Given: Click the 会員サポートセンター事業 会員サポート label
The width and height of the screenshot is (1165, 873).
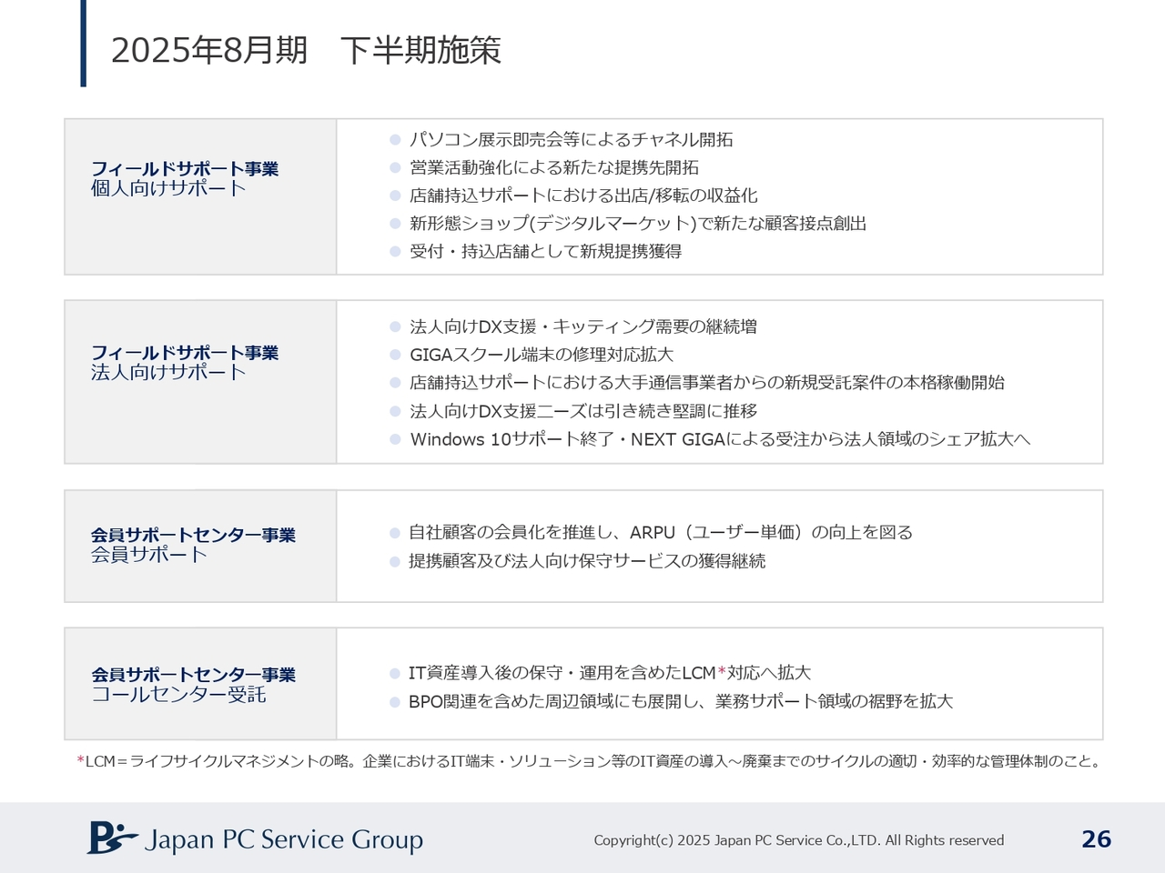Looking at the screenshot, I should [x=193, y=545].
